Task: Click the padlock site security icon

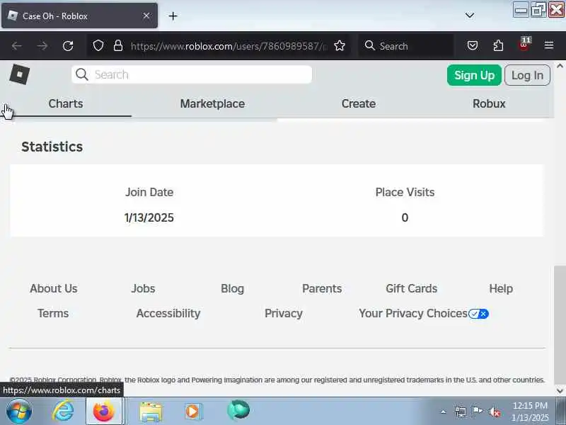Action: click(x=118, y=46)
